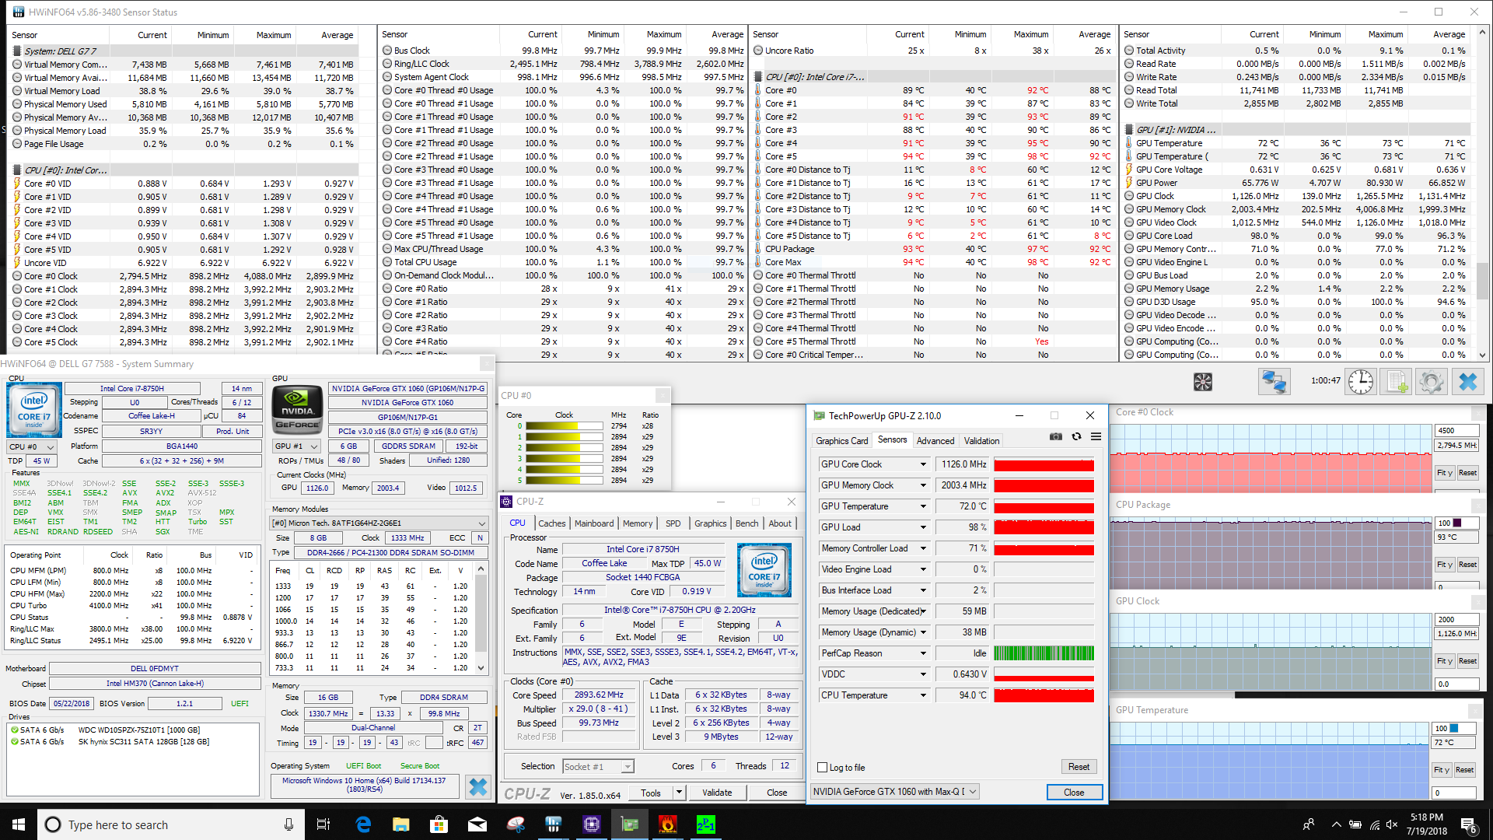Open fan control icon in HWiNFO toolbar
This screenshot has height=840, width=1493.
click(1203, 382)
